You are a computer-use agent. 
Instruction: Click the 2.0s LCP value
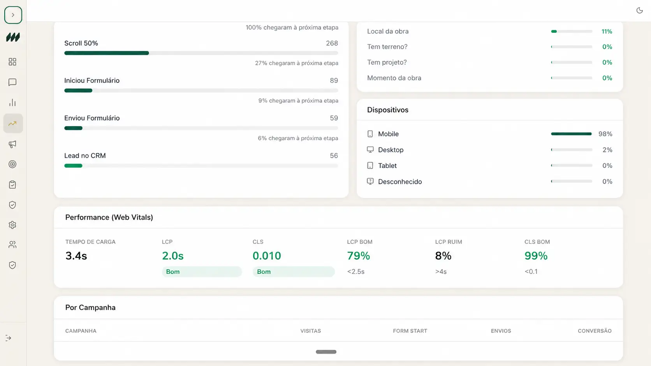172,256
